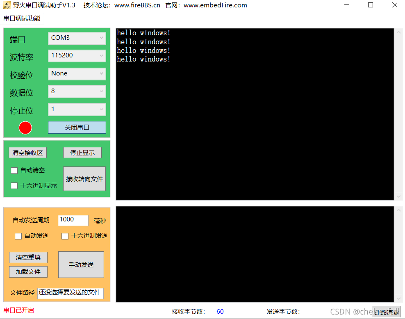The height and width of the screenshot is (319, 405).
Task: Enable the 自动清空 checkbox
Action: [x=14, y=170]
